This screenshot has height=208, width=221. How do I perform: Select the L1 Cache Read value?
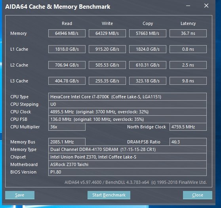[x=67, y=49]
